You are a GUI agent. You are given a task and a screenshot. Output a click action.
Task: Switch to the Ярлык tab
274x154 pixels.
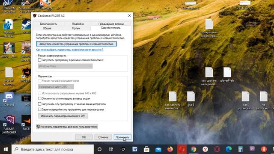pos(76,28)
